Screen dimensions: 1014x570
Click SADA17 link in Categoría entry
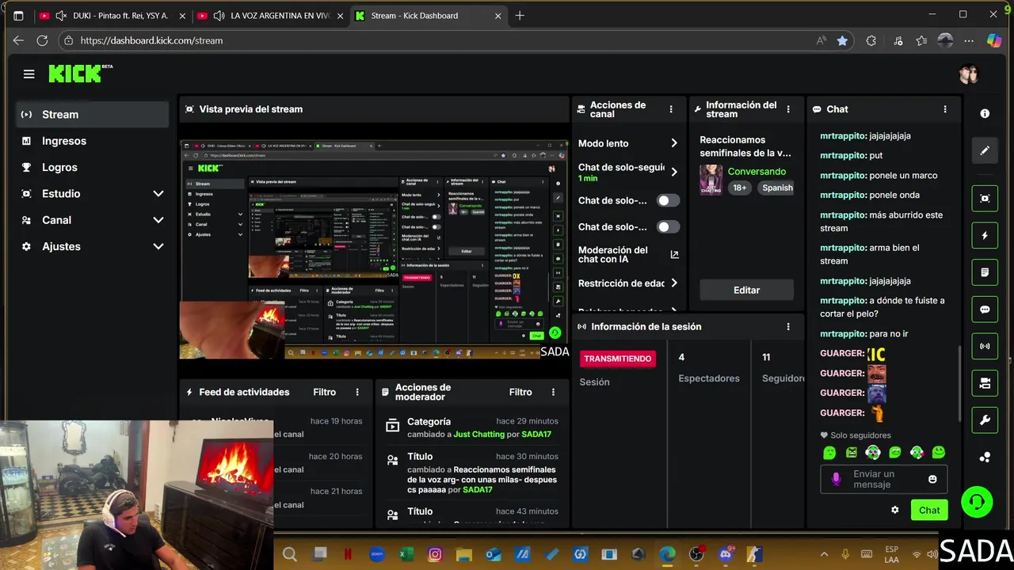[x=536, y=434]
